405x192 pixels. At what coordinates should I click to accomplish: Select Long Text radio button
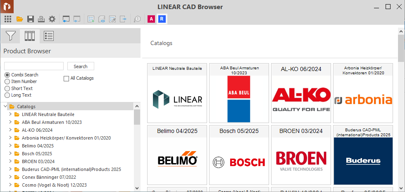7,95
